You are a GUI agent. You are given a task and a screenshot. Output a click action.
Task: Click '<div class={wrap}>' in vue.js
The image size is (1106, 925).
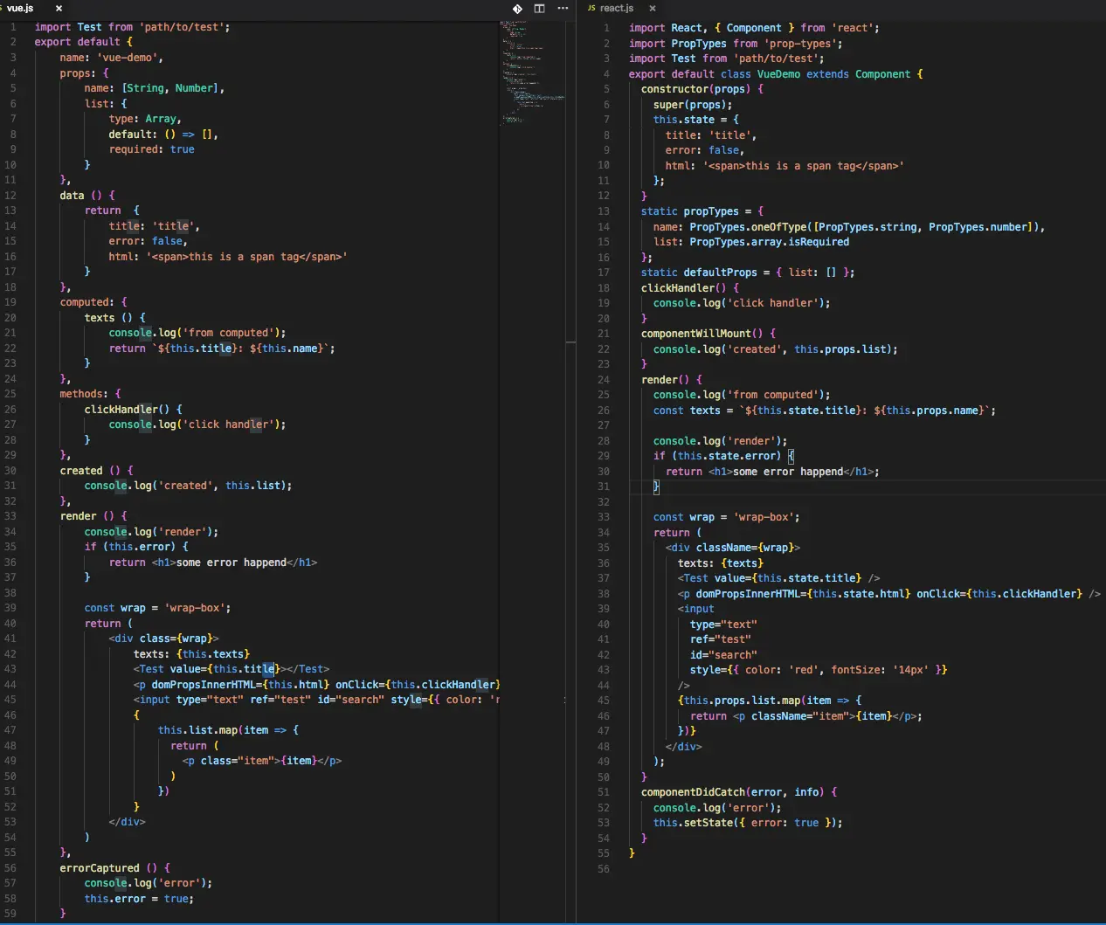click(x=164, y=639)
